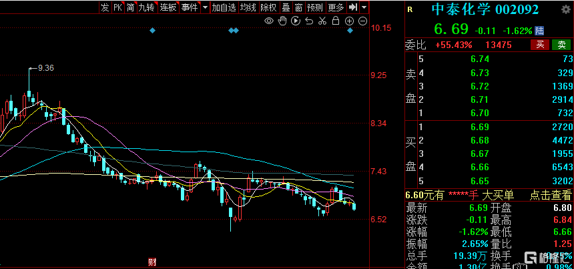Click the 大买单 label
Viewport: 574px width, 269px height.
[498, 196]
